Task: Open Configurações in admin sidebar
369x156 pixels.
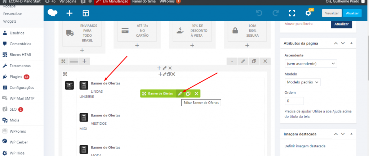Action: point(22,87)
